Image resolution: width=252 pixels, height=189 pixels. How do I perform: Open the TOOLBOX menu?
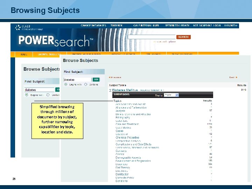tap(116, 26)
